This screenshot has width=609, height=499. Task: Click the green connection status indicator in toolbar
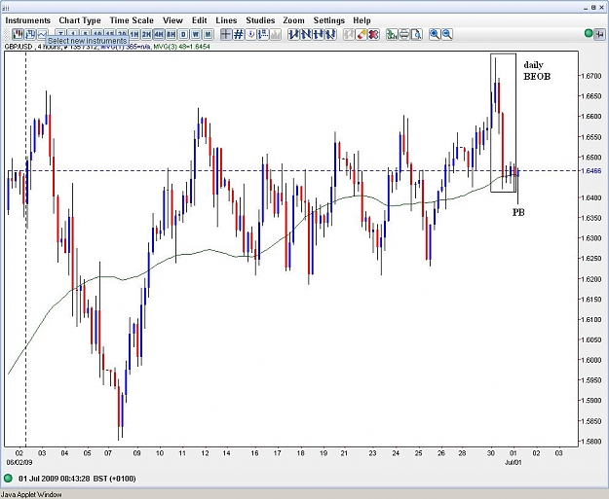click(x=589, y=34)
